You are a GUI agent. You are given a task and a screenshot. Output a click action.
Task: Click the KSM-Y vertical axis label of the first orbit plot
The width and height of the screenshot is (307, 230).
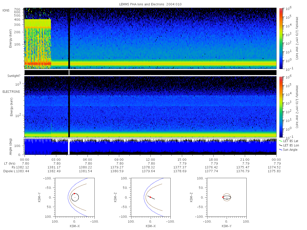click(x=40, y=197)
